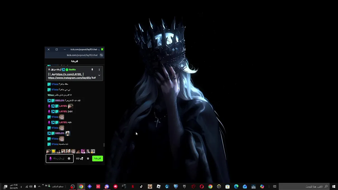Open the three-dot menu of the pinned message
This screenshot has width=338, height=190.
coord(99,70)
